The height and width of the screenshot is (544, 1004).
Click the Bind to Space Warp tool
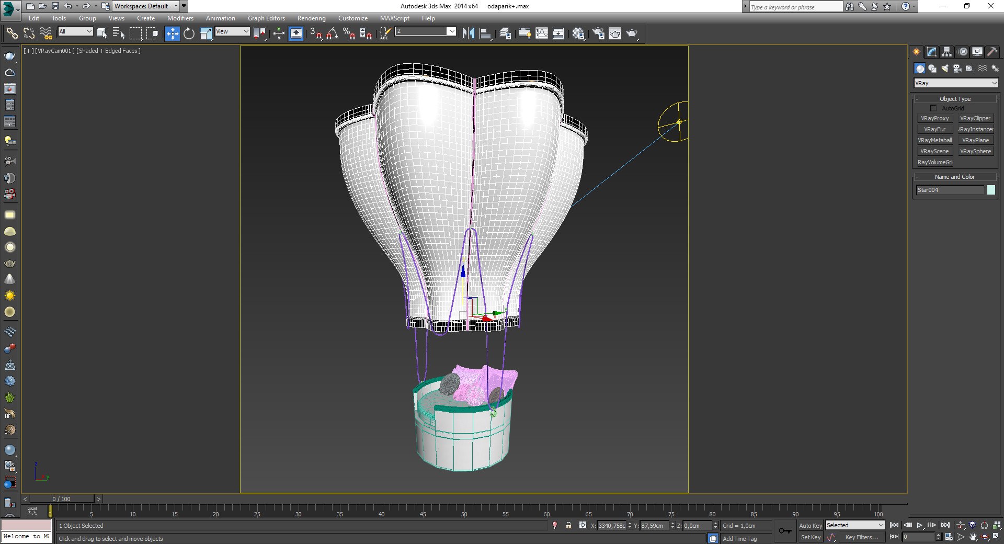46,33
